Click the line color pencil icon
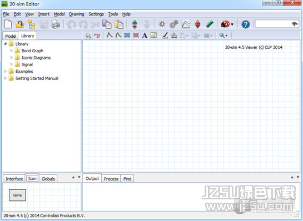Image resolution: width=303 pixels, height=221 pixels. click(165, 36)
